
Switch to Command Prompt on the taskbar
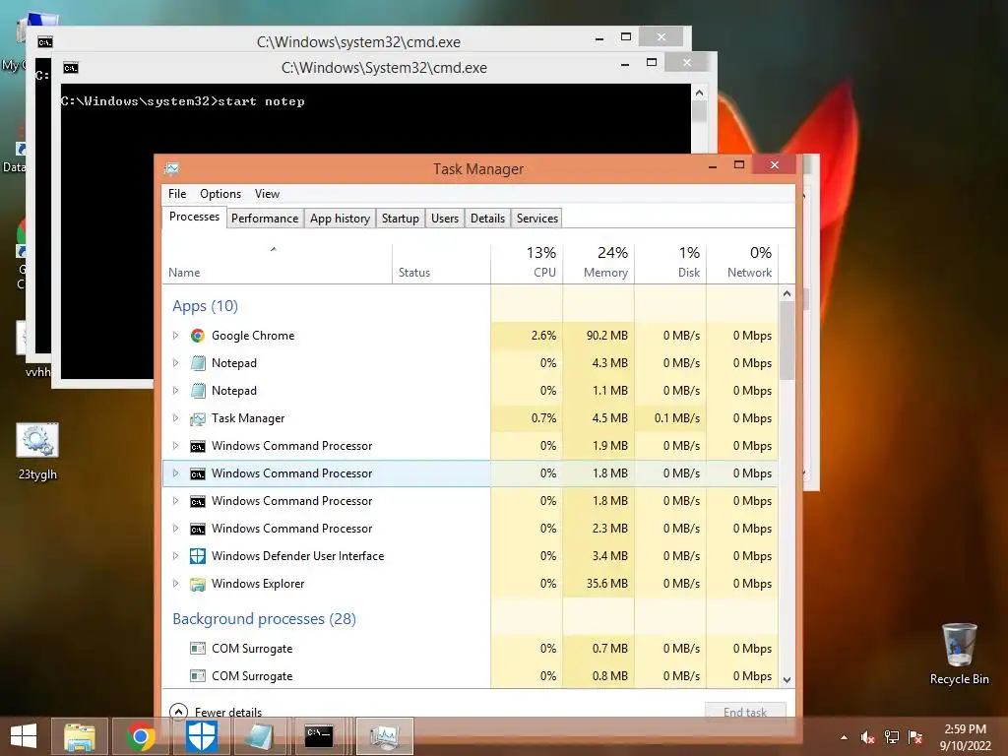[320, 736]
